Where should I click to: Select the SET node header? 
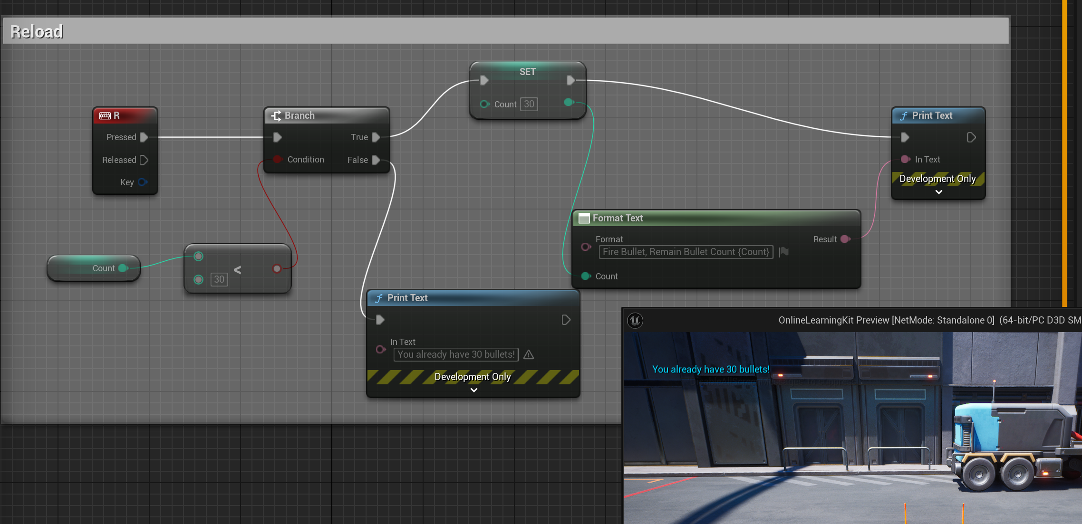coord(527,72)
